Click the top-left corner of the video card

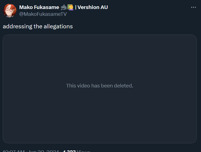click(x=5, y=37)
